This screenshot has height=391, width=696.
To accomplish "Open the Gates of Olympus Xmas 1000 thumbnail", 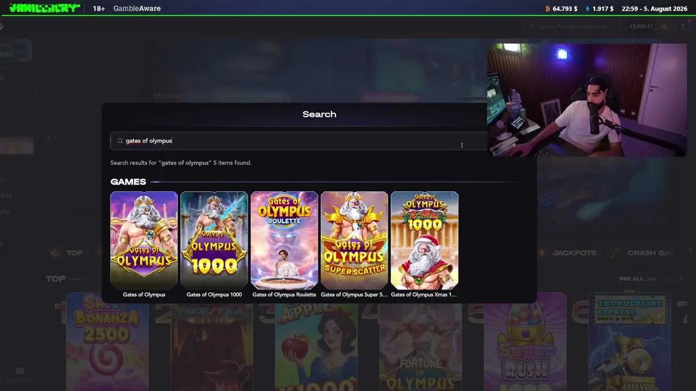I will click(425, 240).
